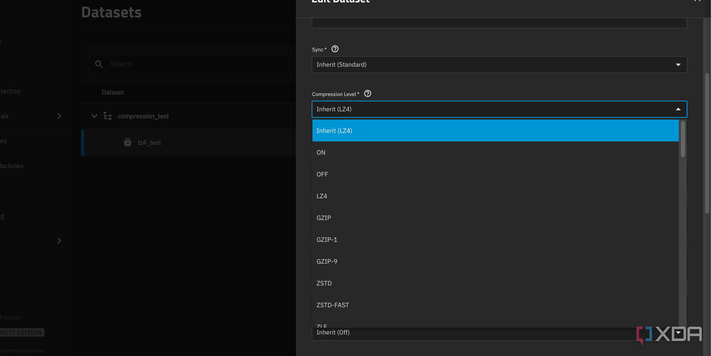Select Inherit (LZ4) option in list
The height and width of the screenshot is (356, 711).
[495, 131]
